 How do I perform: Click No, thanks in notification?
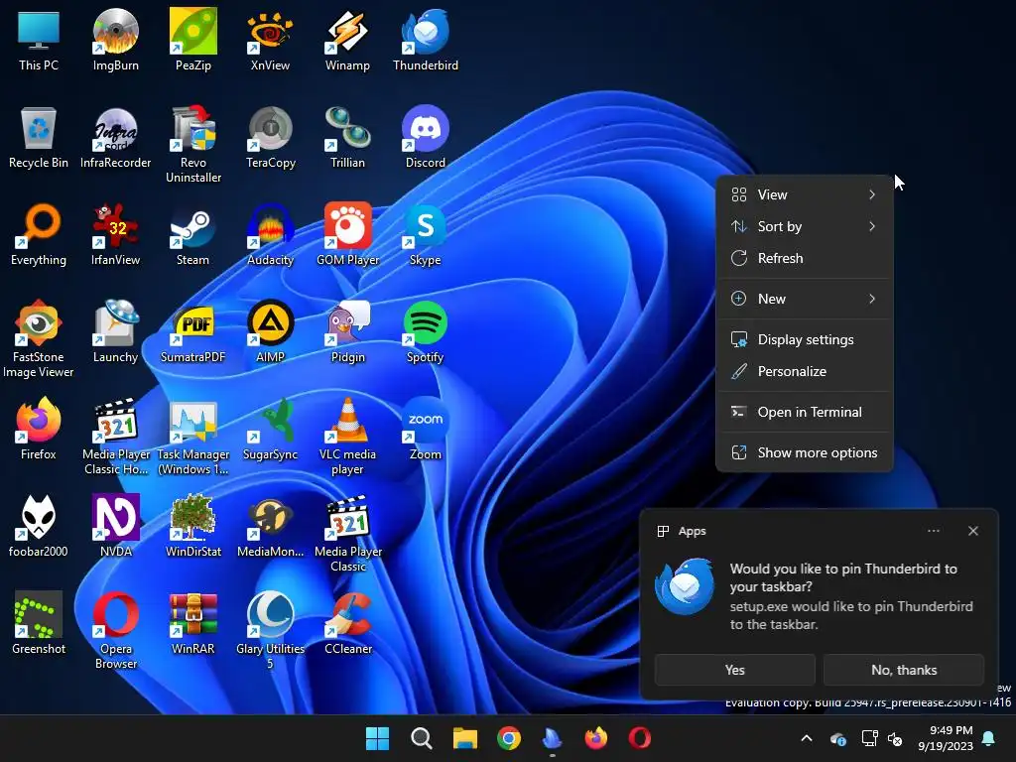tap(904, 670)
